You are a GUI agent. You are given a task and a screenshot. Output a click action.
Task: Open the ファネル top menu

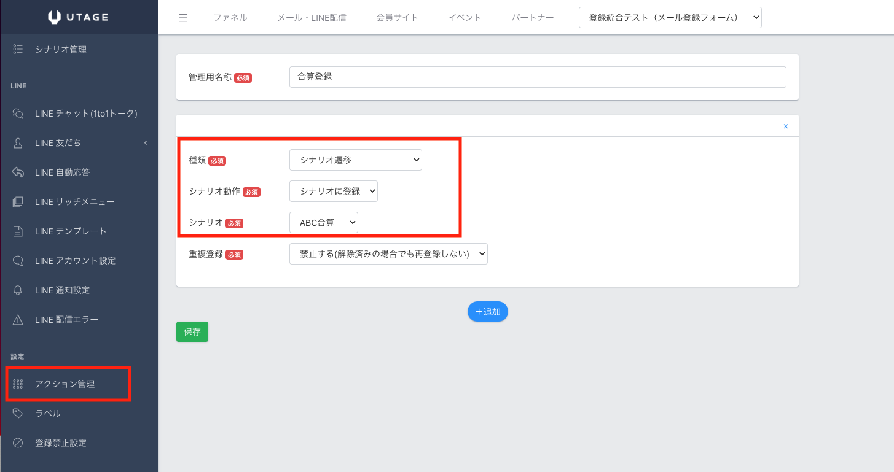click(230, 18)
